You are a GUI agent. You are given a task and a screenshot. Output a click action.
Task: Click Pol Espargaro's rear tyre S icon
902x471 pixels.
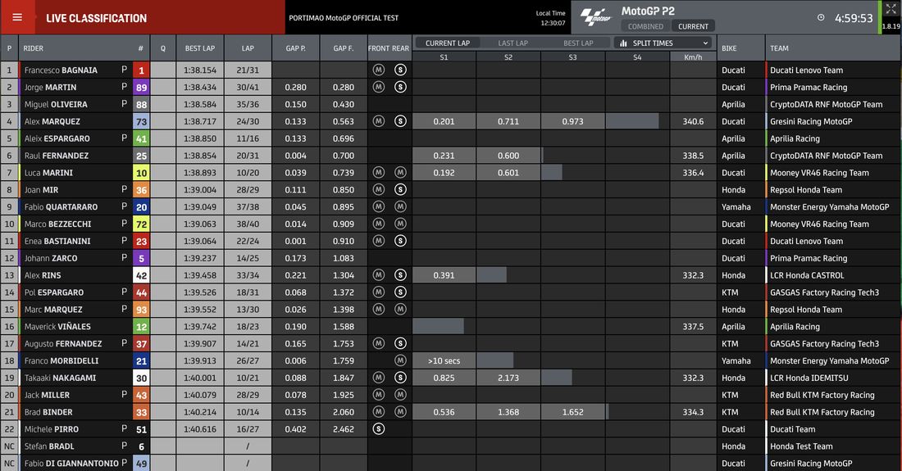click(400, 292)
